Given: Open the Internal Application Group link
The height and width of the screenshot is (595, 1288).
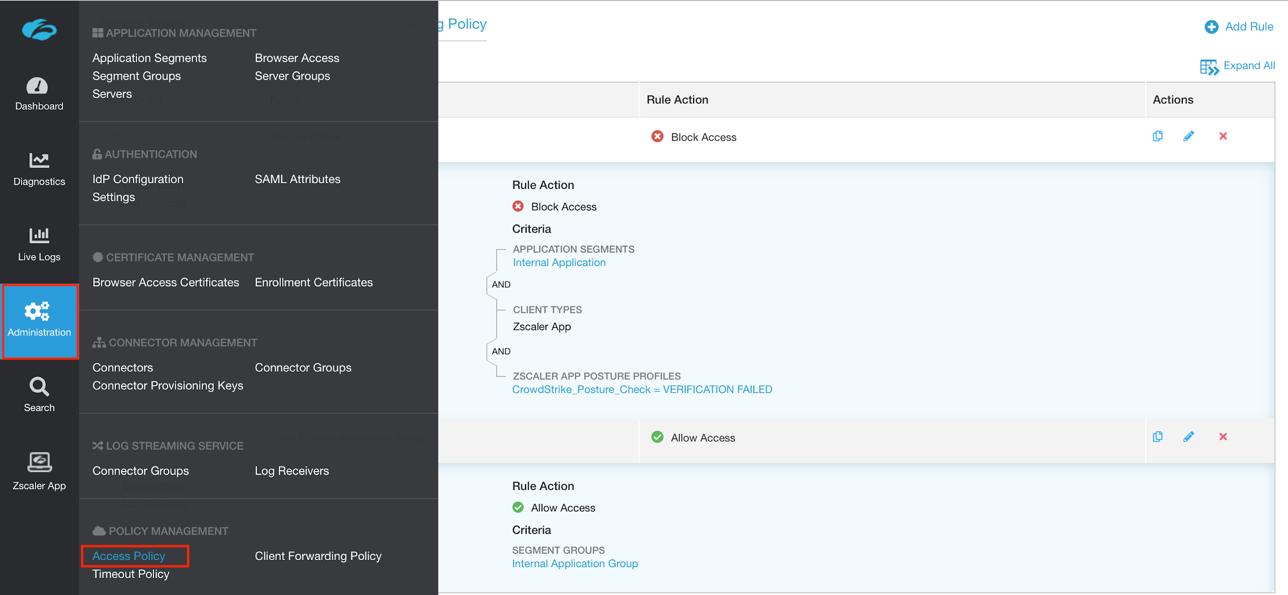Looking at the screenshot, I should 575,564.
